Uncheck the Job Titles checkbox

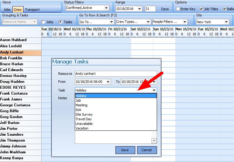point(201,9)
